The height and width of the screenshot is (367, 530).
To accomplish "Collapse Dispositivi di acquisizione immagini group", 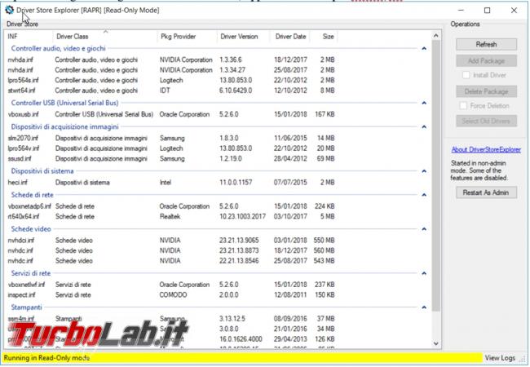I will [424, 126].
